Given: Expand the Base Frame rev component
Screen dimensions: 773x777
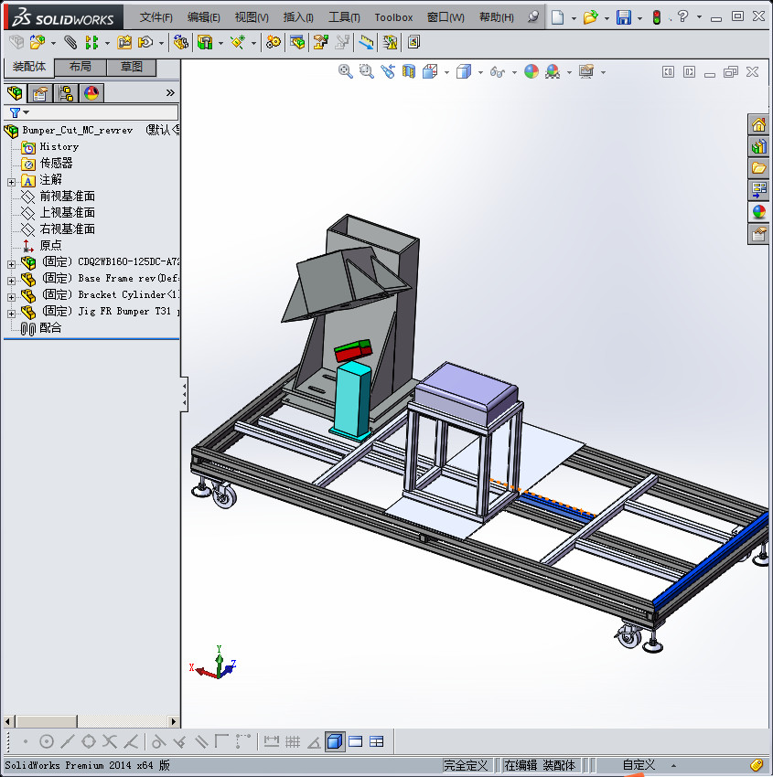Looking at the screenshot, I should tap(11, 279).
